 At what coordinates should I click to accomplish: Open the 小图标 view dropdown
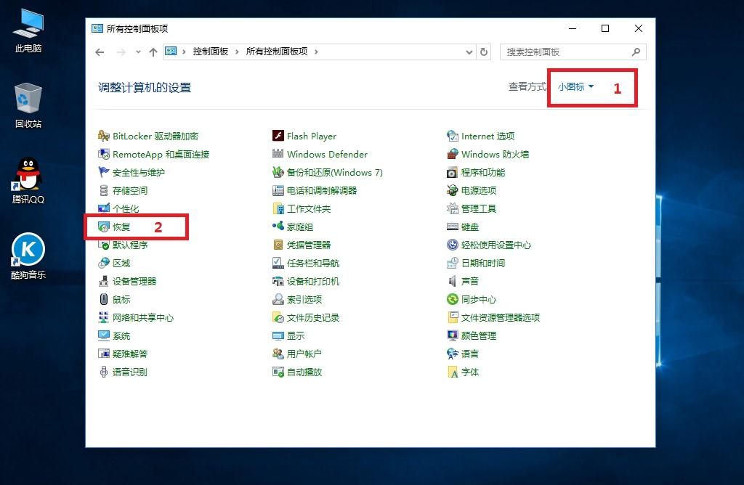tap(573, 86)
